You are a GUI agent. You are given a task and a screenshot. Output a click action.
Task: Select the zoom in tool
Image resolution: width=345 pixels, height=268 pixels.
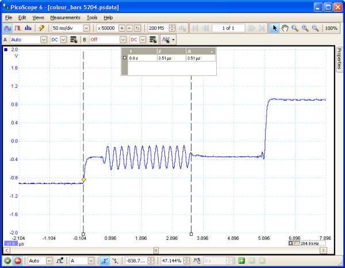click(x=305, y=28)
